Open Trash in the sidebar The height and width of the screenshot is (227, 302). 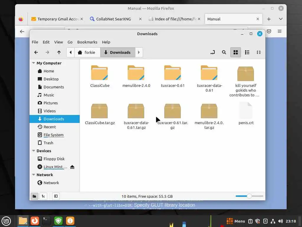55,143
